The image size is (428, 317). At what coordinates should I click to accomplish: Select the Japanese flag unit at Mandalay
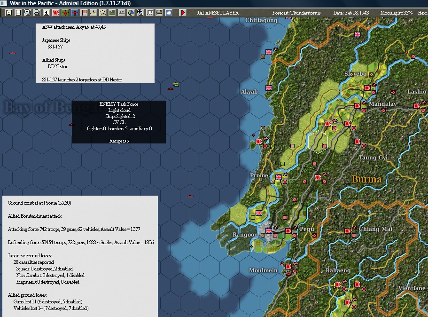358,106
